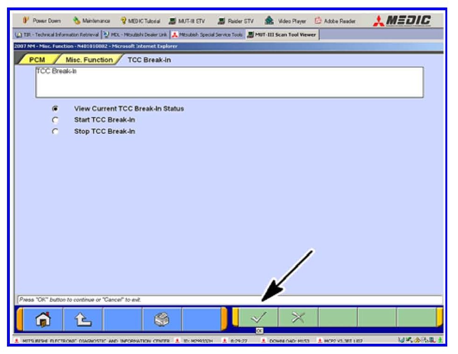Click the Back up-arrow icon button
This screenshot has width=458, height=354.
(x=82, y=319)
